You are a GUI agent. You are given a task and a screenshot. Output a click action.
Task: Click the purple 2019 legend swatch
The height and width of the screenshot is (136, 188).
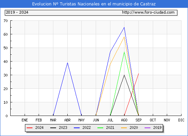click(x=148, y=128)
